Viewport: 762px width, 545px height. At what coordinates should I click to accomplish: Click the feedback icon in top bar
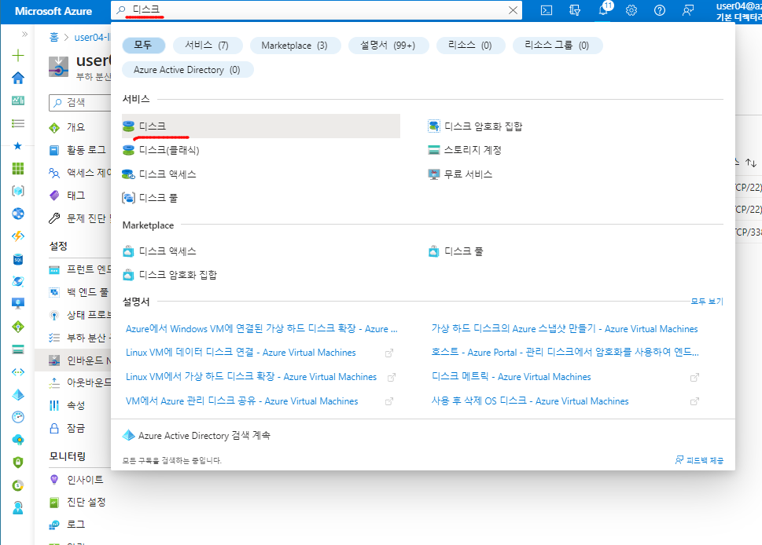(687, 10)
